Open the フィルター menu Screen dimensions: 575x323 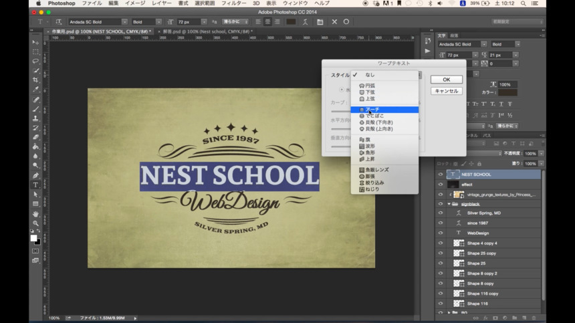[x=233, y=3]
